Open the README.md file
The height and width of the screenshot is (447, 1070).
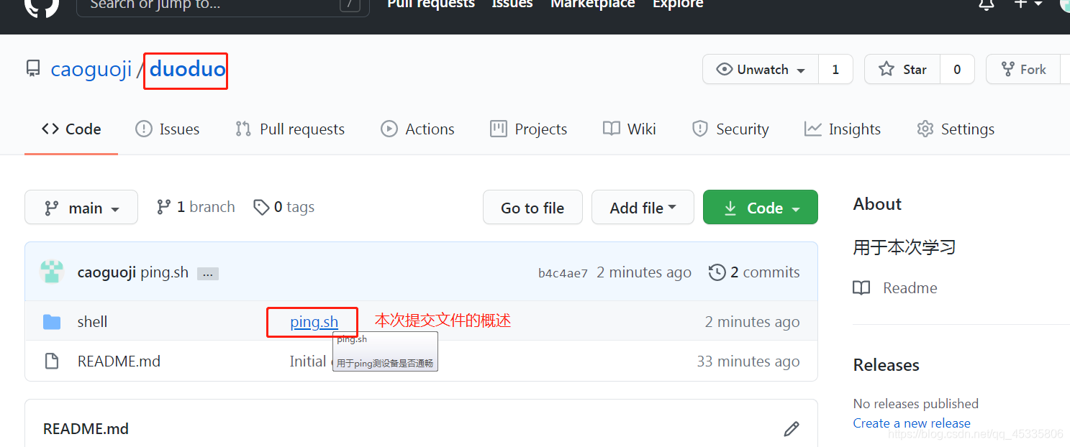coord(119,361)
